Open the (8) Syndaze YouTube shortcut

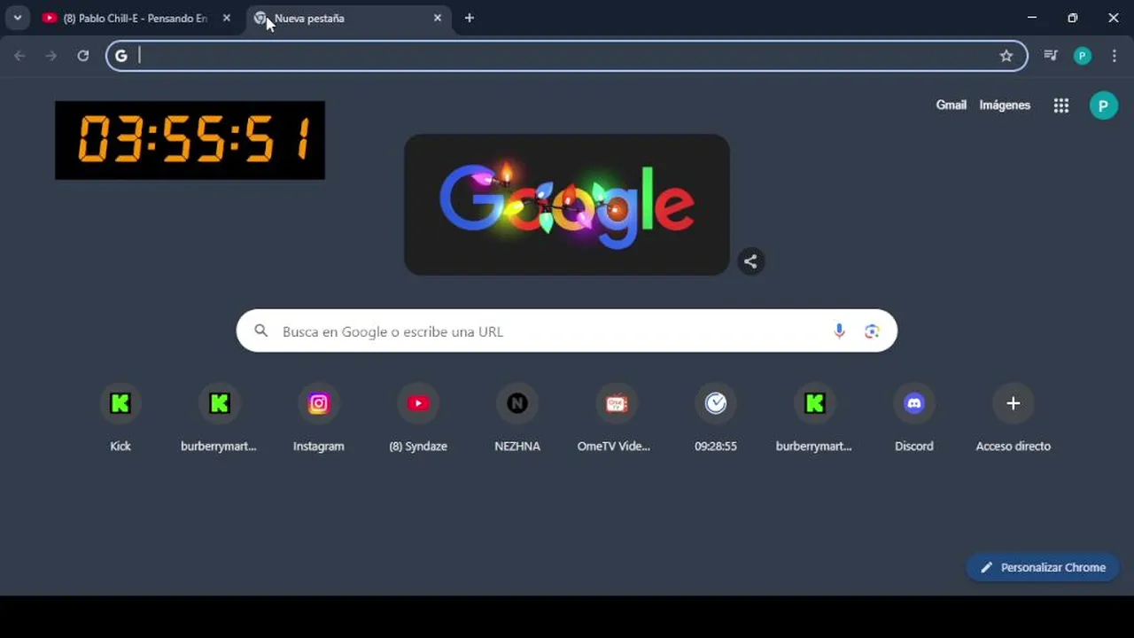tap(418, 418)
